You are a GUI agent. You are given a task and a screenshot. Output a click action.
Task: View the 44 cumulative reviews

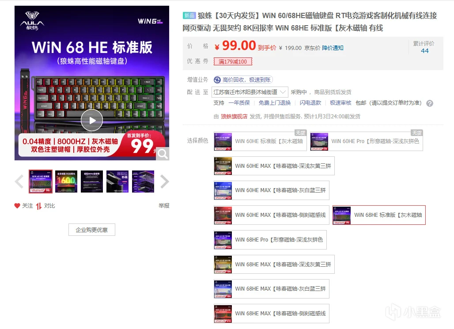click(424, 51)
